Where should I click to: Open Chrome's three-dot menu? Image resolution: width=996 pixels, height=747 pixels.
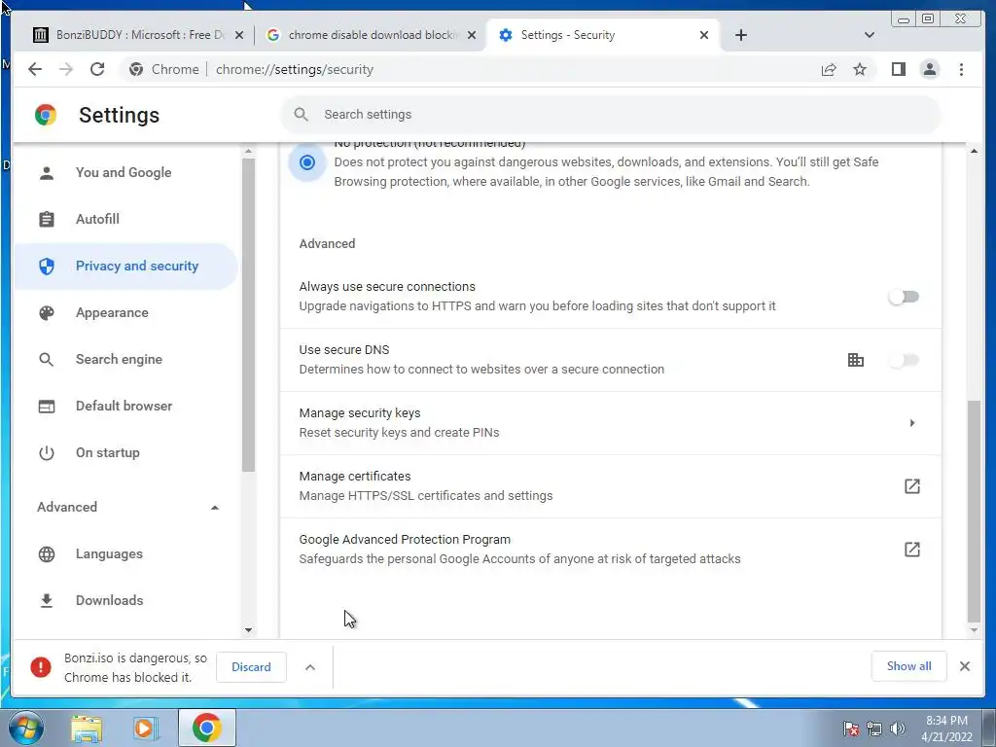[x=961, y=69]
